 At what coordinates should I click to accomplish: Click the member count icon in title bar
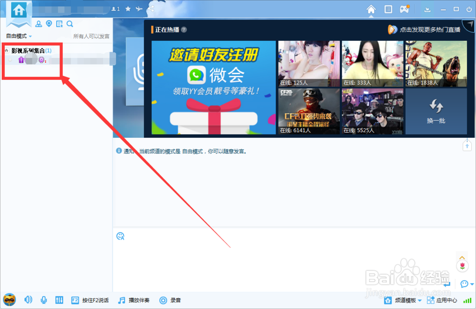click(115, 9)
